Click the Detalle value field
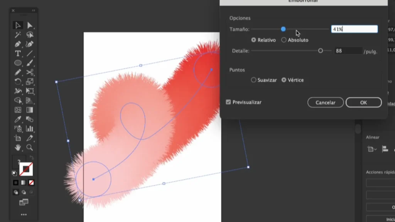The width and height of the screenshot is (395, 222). coord(347,51)
